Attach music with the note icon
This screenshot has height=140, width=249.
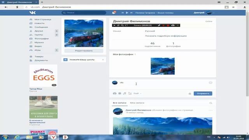click(x=125, y=93)
